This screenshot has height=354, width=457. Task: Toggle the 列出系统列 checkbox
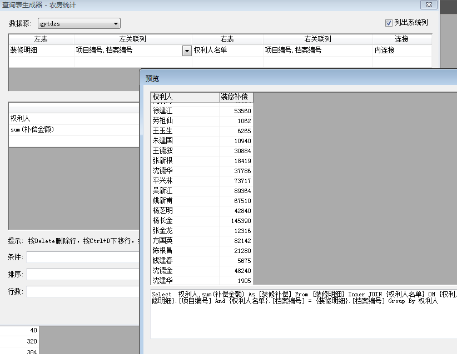coord(389,23)
